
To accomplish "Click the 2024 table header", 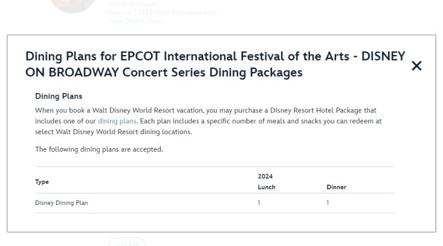I will tap(265, 176).
